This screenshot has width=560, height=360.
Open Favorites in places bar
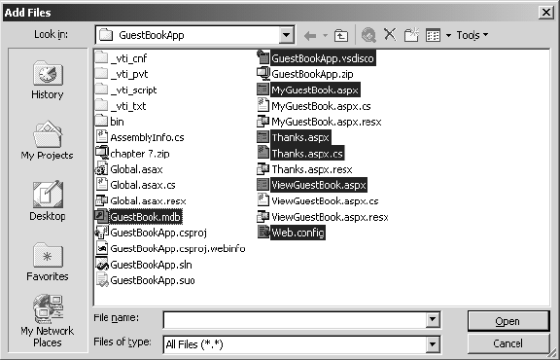(48, 262)
